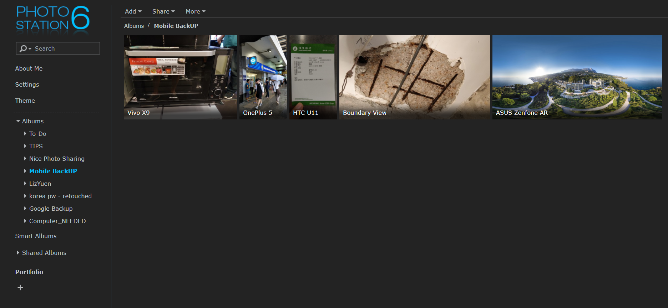Open the Theme page
668x308 pixels.
25,101
